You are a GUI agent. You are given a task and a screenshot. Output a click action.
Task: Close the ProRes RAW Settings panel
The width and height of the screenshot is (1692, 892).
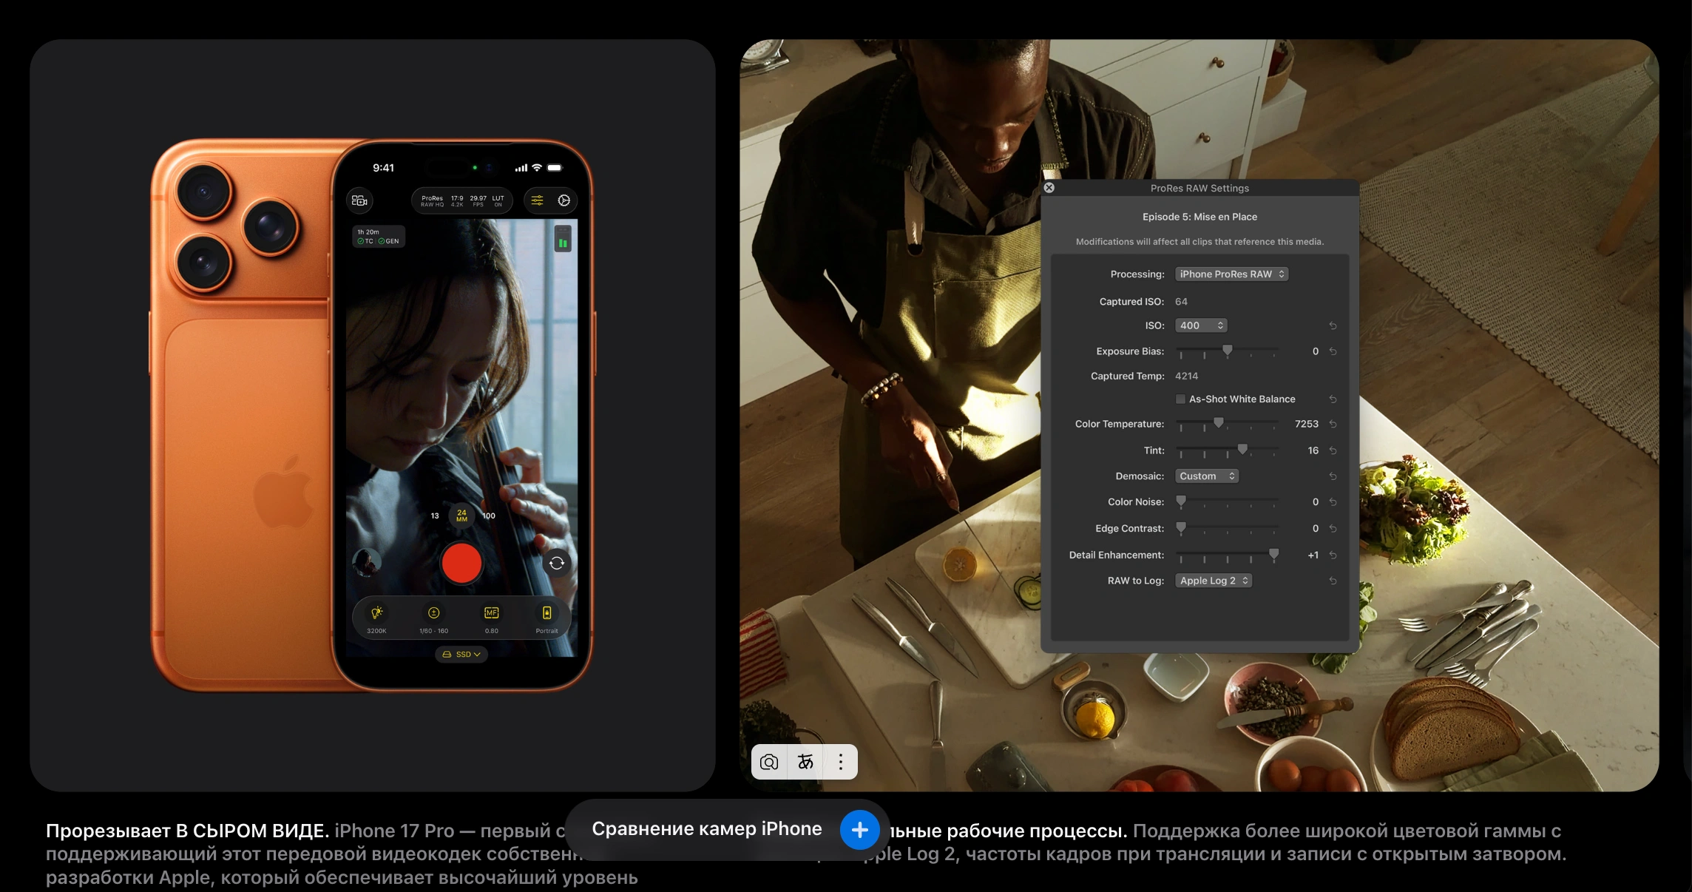click(1049, 188)
